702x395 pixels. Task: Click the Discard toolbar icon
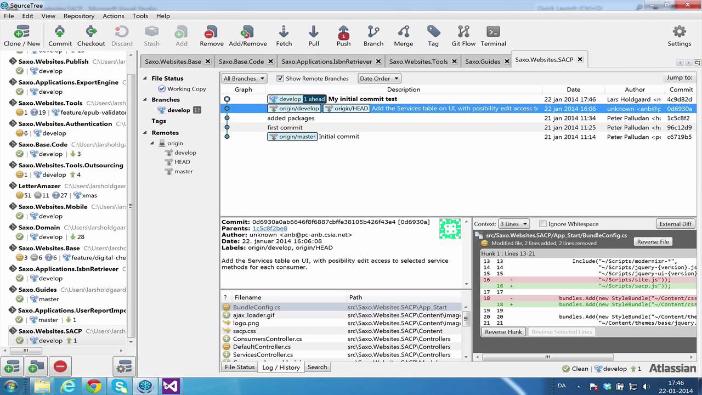pos(122,36)
